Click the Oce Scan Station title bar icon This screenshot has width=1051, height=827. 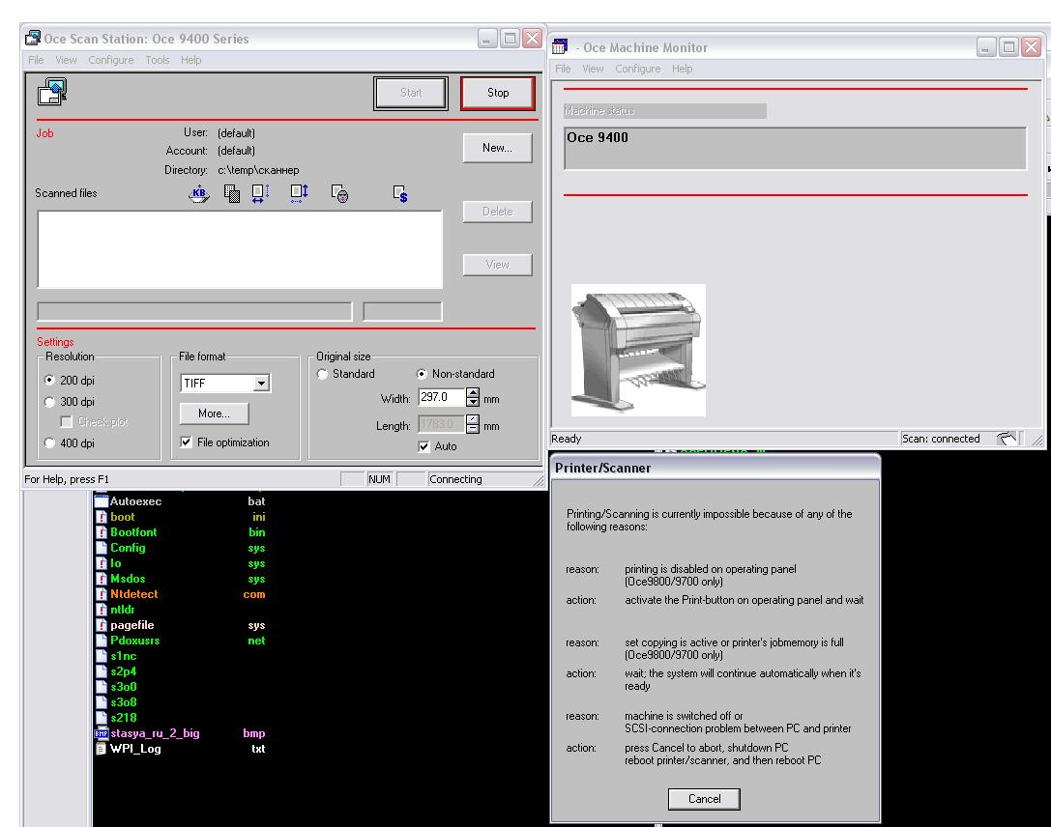[x=32, y=39]
